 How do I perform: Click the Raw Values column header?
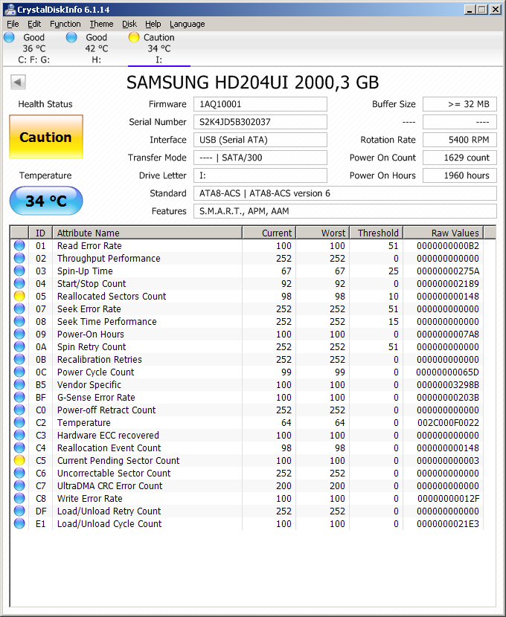443,233
